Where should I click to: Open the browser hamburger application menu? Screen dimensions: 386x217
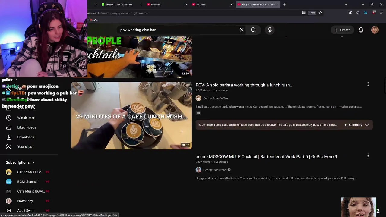pos(381,13)
